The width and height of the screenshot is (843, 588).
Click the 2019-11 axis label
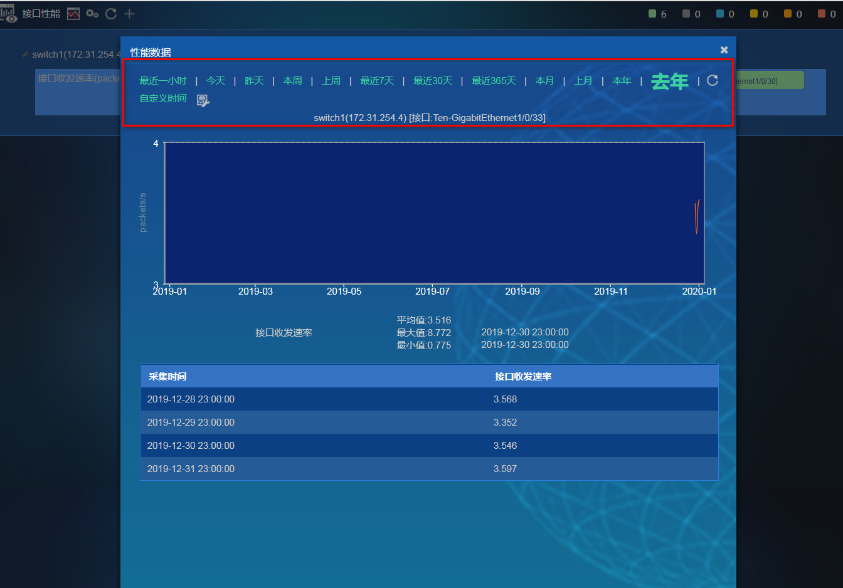pyautogui.click(x=611, y=291)
